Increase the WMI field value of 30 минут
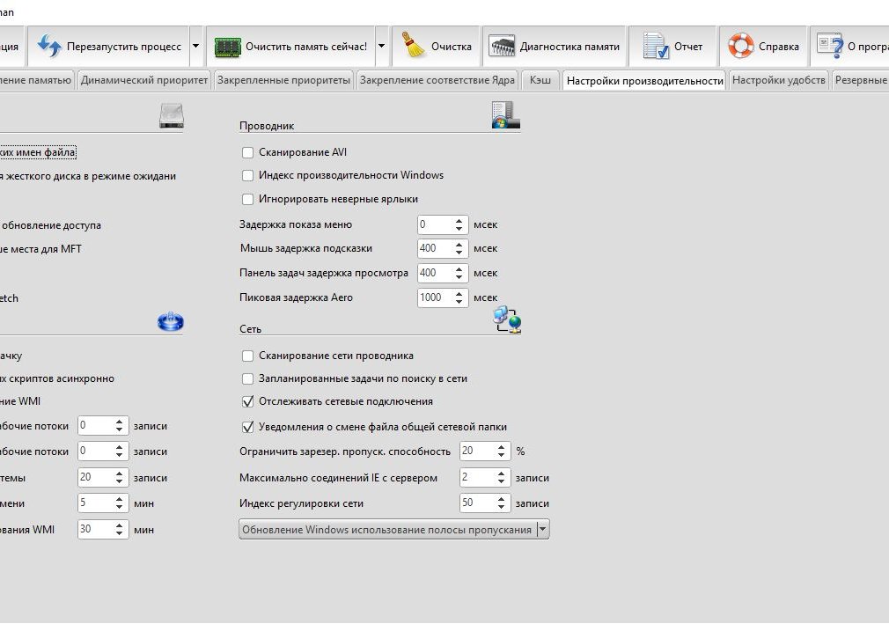Screen dimensions: 889x624 click(x=119, y=526)
